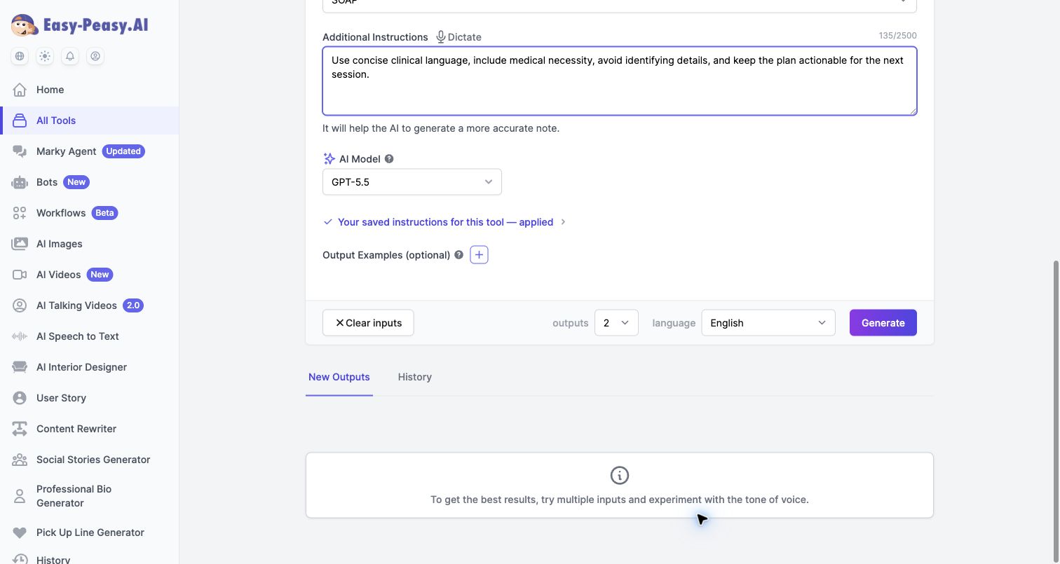This screenshot has width=1060, height=564.
Task: Click the Clear inputs button
Action: coord(368,323)
